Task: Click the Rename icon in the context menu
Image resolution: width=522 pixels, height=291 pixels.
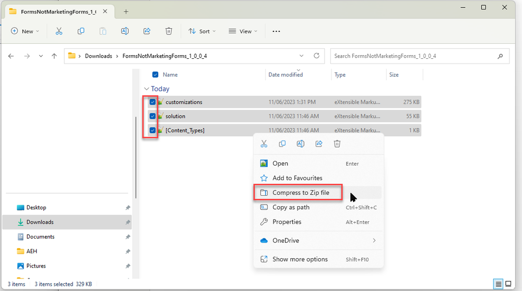Action: point(301,144)
